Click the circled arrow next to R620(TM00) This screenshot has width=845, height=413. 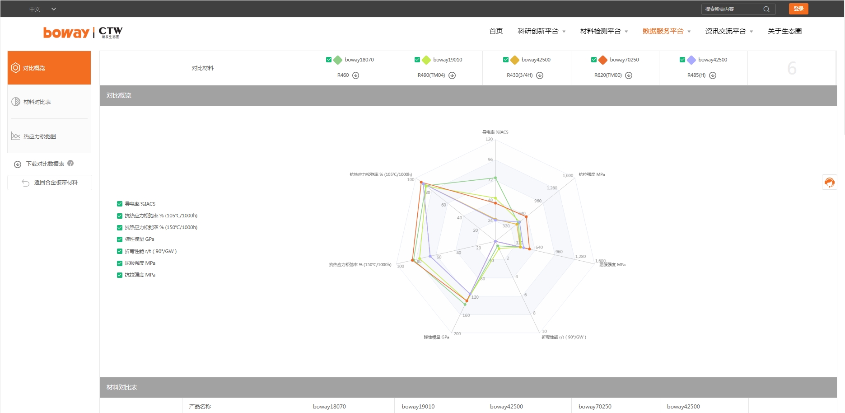pyautogui.click(x=629, y=75)
